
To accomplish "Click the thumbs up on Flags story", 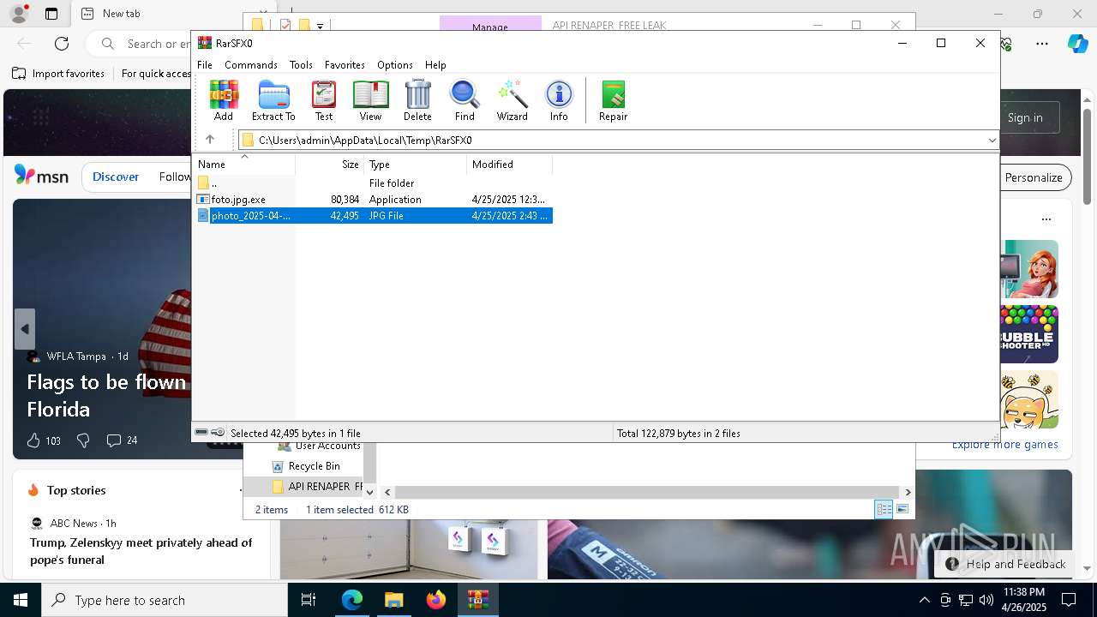I will point(33,440).
